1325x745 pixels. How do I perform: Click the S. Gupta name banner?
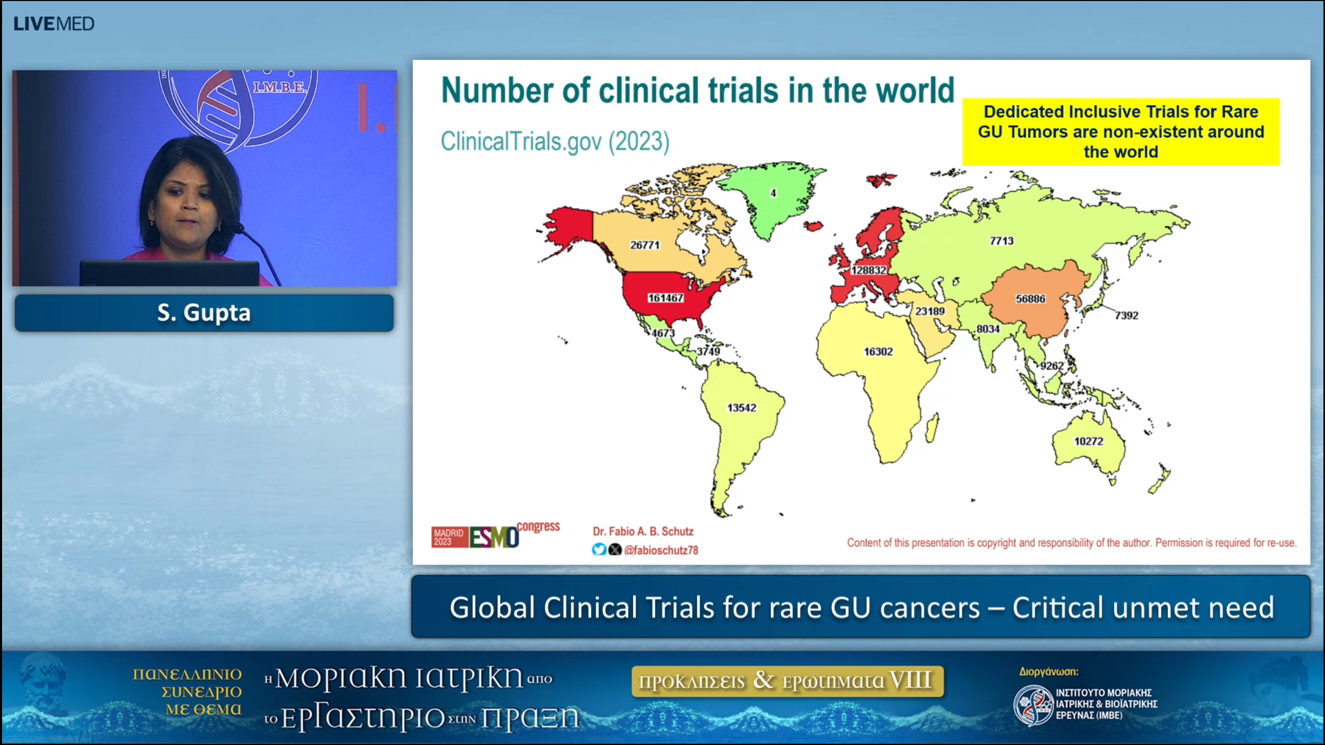pyautogui.click(x=204, y=312)
